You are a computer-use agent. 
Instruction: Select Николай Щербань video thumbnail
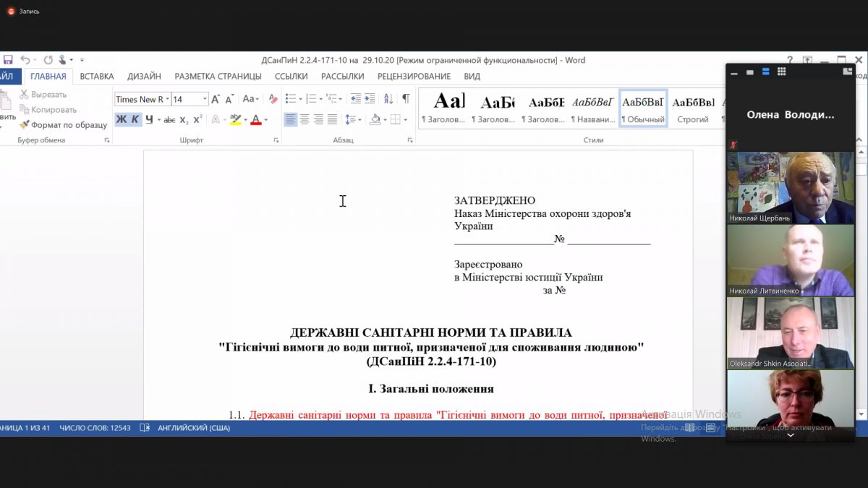tap(790, 187)
